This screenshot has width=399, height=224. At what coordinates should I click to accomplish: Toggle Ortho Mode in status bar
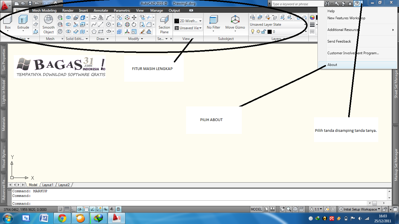[73, 209]
